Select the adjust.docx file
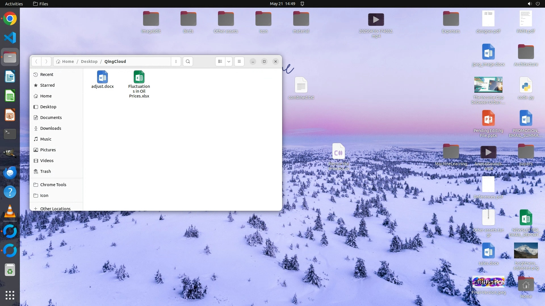 102,79
